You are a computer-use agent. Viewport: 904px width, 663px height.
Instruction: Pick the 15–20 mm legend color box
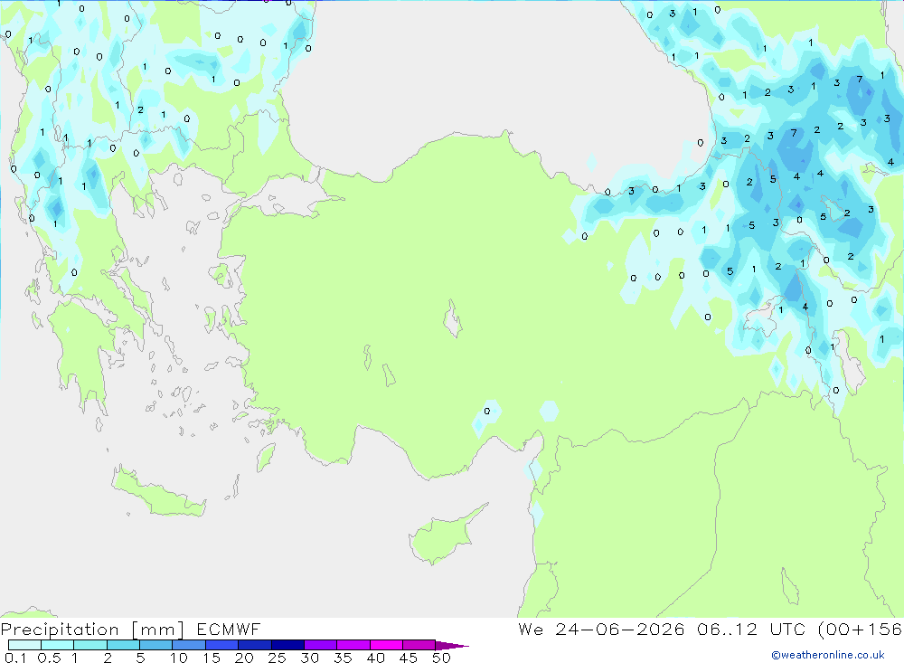(222, 645)
